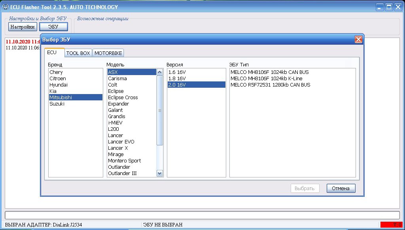Screen dimensions: 405x230
Task: Close the Выбор ЭБУ dialog
Action: (358, 40)
